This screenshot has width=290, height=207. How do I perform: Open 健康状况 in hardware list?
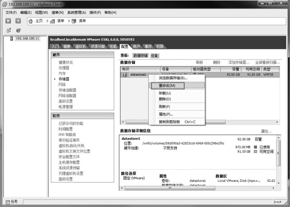tap(66, 62)
